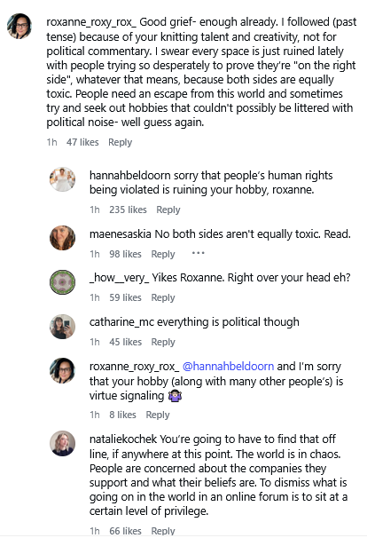View catharine_mc's profile picture
Viewport: 367px width, 538px height.
coord(62,327)
